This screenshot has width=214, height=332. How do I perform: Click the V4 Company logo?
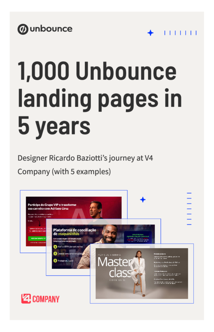pyautogui.click(x=40, y=299)
